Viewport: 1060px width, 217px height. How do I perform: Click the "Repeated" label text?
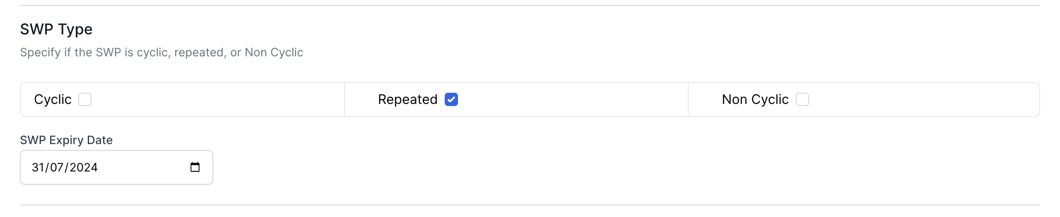pos(407,100)
